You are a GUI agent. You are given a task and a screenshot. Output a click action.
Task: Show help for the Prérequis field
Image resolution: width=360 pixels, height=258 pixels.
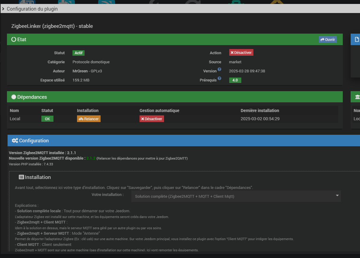220,78
